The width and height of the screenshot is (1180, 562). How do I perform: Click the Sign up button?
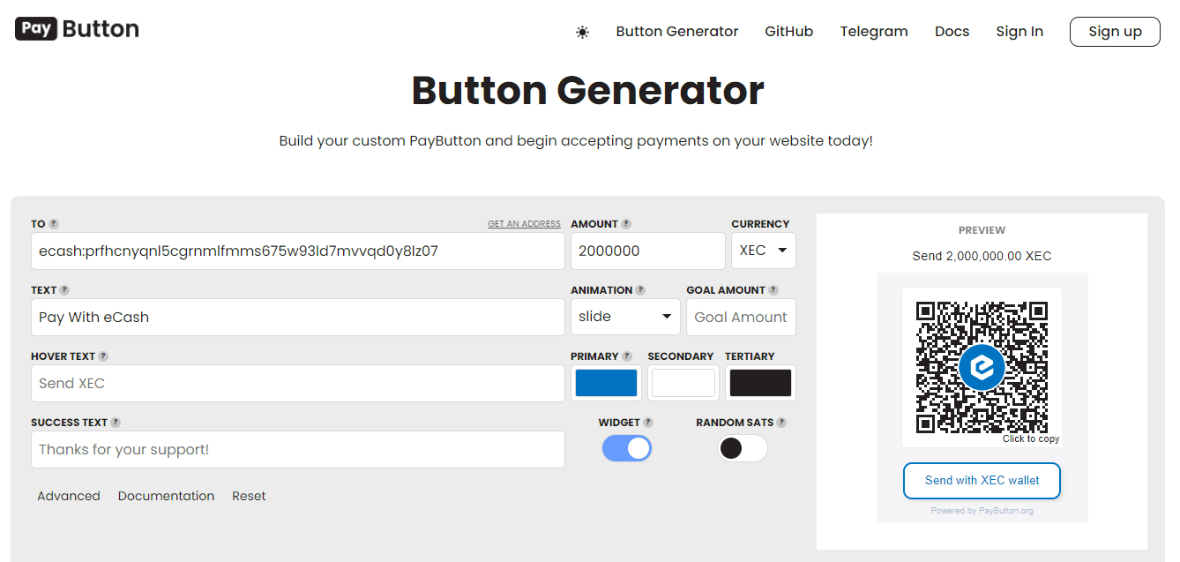tap(1115, 32)
